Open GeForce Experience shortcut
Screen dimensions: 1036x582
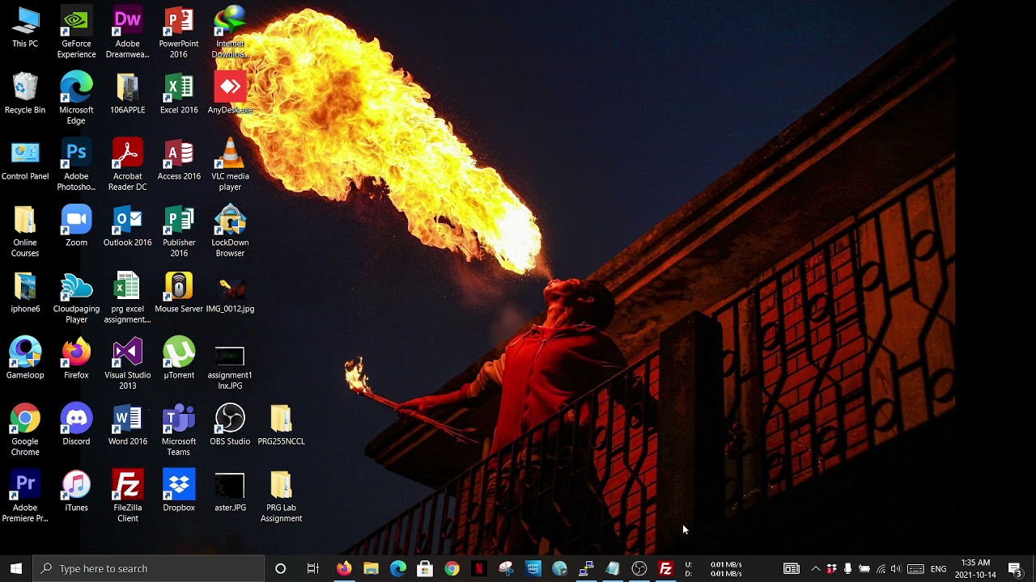point(76,33)
